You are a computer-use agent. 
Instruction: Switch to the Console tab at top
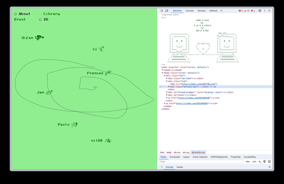(x=190, y=11)
